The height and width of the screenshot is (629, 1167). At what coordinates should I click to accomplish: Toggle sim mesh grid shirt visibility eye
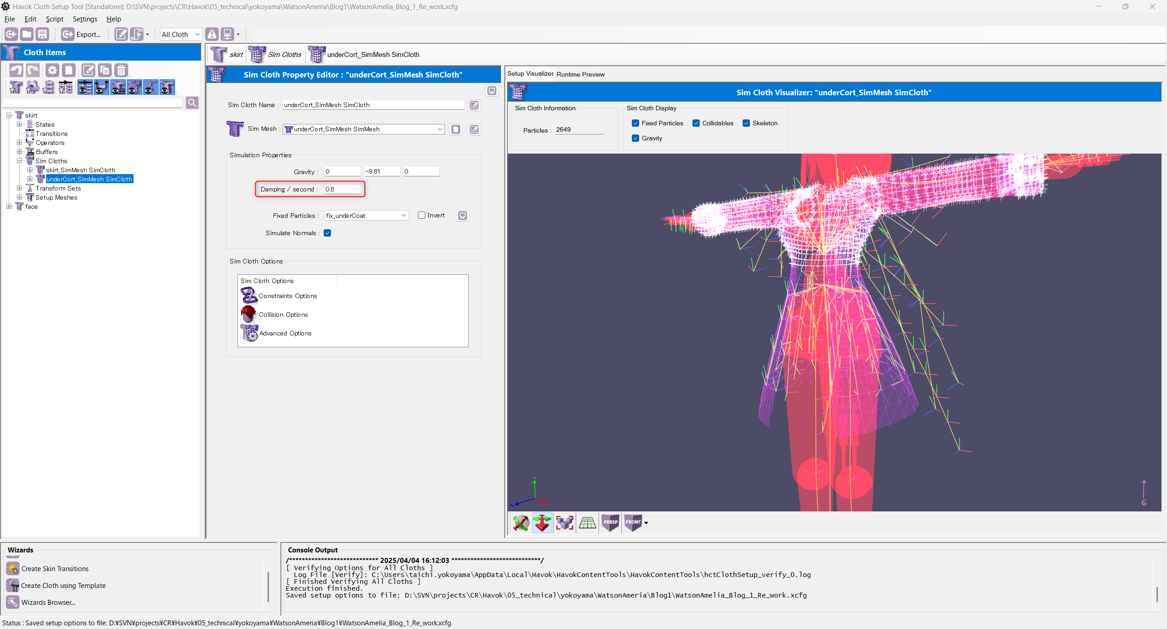click(x=134, y=87)
